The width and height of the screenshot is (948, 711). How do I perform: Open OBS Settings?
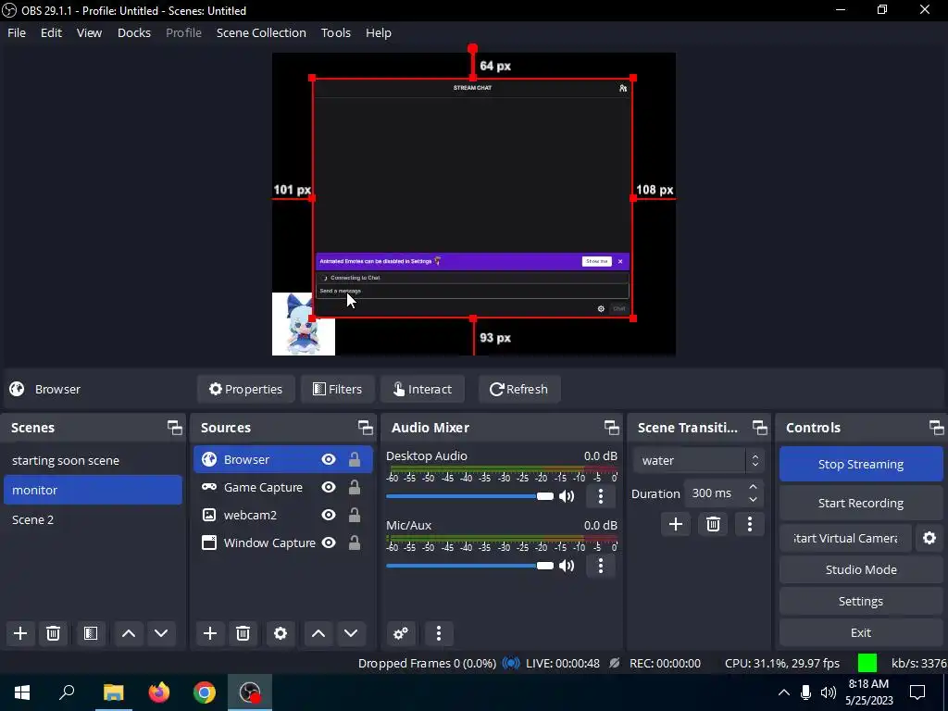861,601
